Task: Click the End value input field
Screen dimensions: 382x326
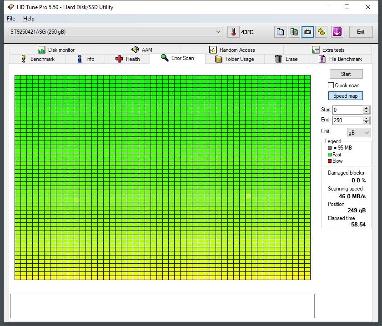Action: click(x=347, y=120)
